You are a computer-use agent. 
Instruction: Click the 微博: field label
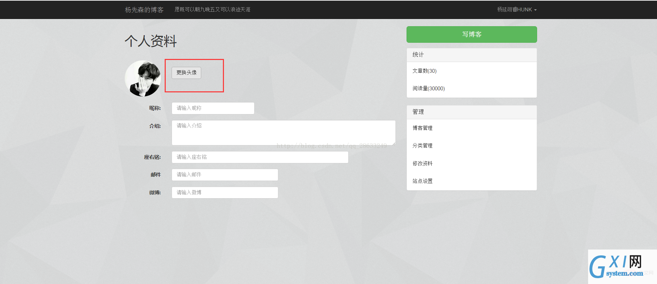point(155,193)
